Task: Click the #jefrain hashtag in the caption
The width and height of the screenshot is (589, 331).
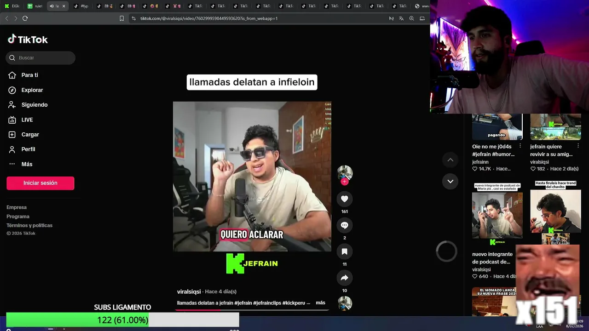Action: pyautogui.click(x=243, y=303)
